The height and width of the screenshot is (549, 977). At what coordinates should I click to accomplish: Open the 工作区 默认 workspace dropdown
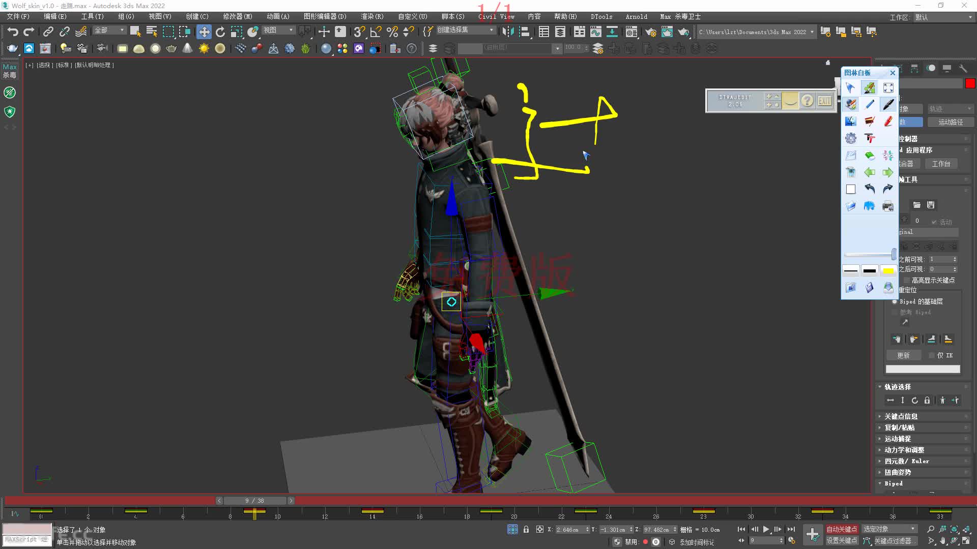944,17
